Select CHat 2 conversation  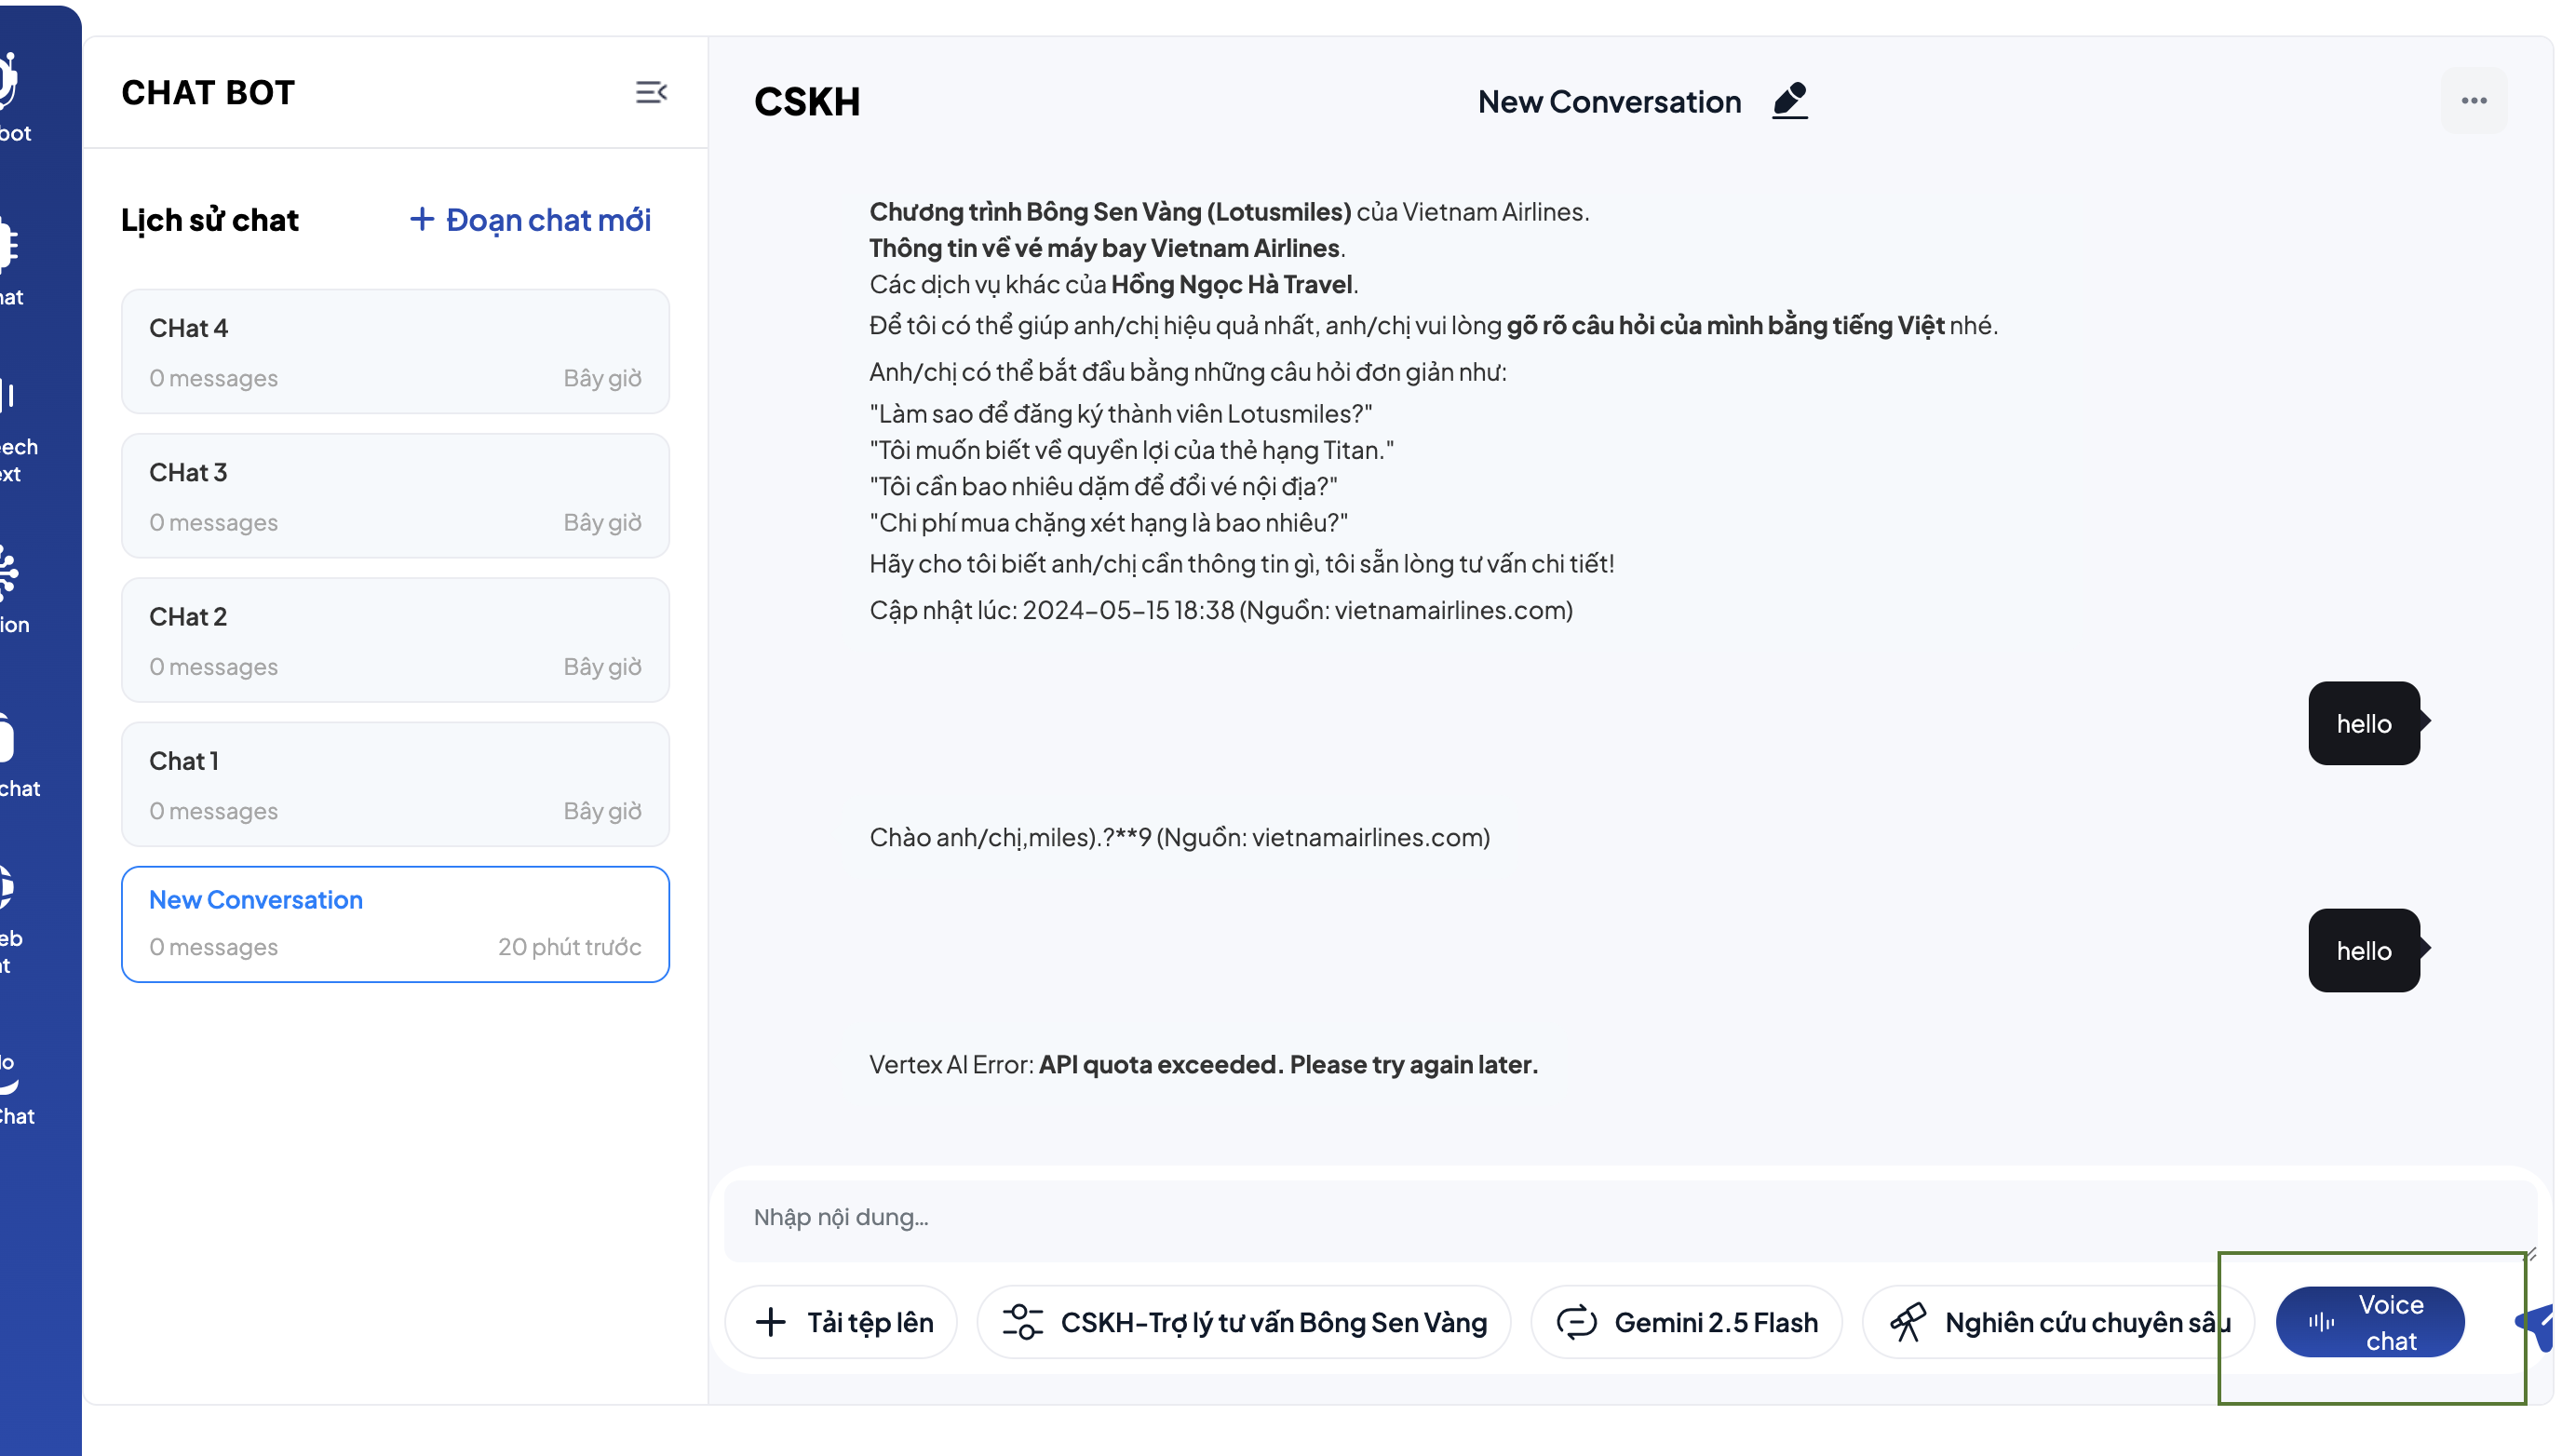tap(395, 640)
